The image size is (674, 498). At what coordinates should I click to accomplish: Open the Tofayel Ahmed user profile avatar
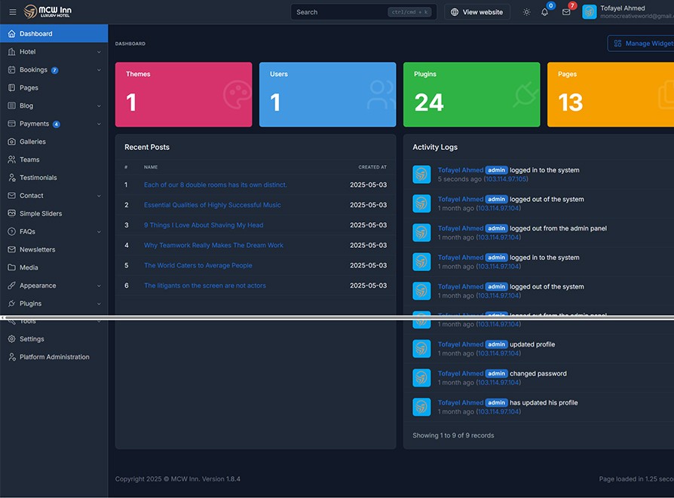(590, 12)
